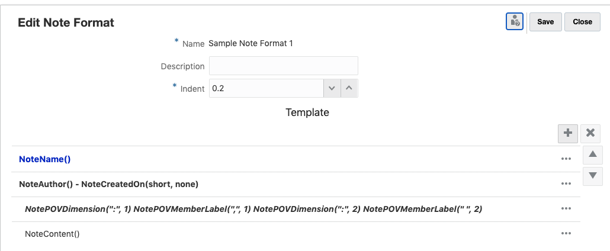Open the ellipsis menu for the NoteContent() row

pos(566,234)
